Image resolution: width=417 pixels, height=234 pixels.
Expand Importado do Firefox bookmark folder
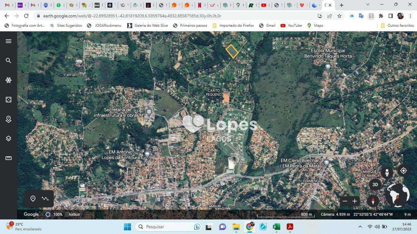[x=233, y=26]
